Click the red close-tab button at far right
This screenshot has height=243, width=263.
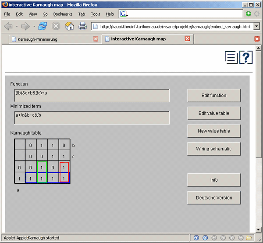(257, 39)
